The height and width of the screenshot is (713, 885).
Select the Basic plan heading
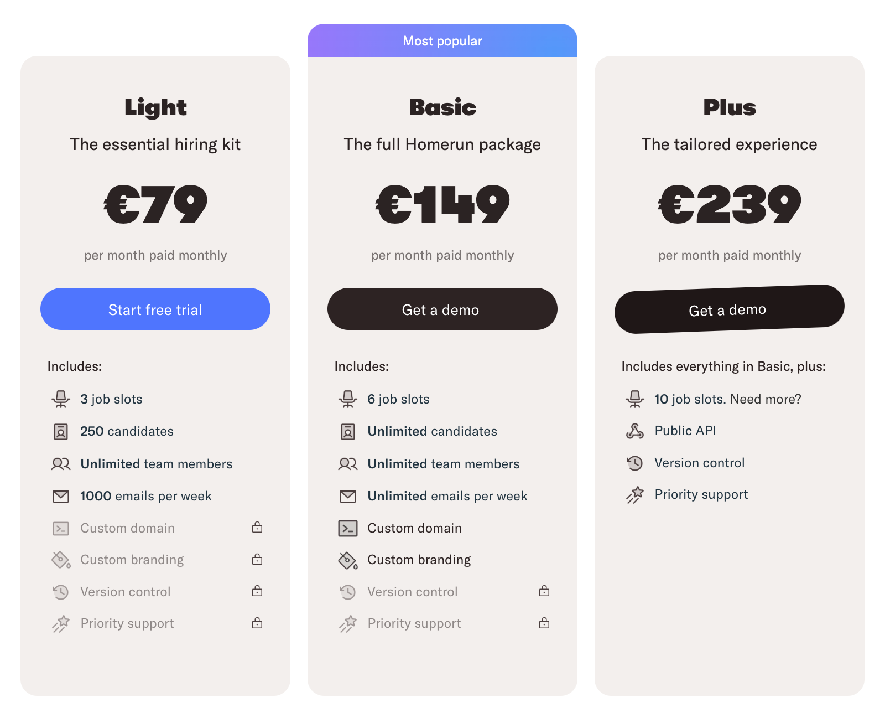(442, 108)
